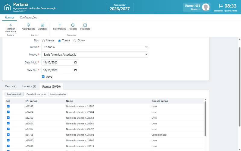Screen dimensions: 241x151
Task: Click the user avatar picture
Action: click(x=206, y=7)
